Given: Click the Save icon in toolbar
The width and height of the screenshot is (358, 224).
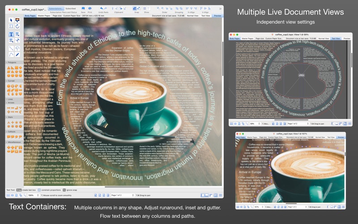Looking at the screenshot, I should 83,9.
